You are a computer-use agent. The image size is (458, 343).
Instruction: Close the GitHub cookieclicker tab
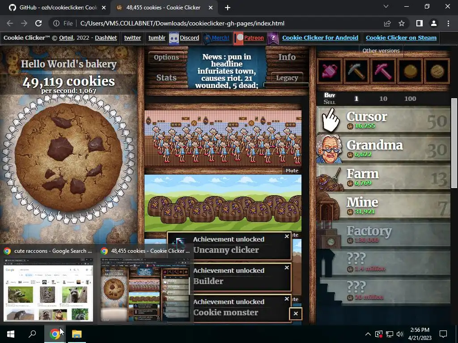[104, 8]
